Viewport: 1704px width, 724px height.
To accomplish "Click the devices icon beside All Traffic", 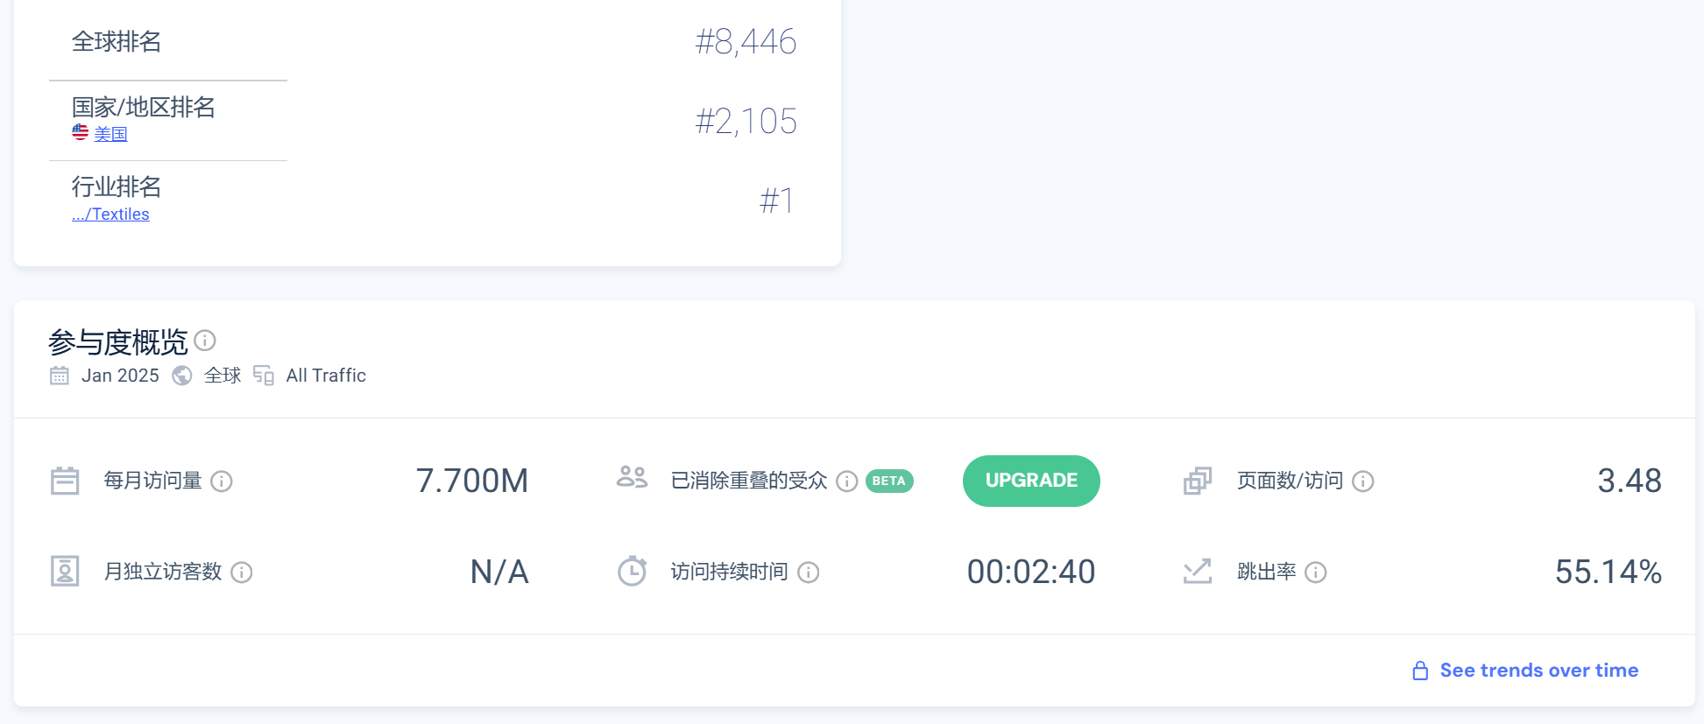I will coord(264,376).
